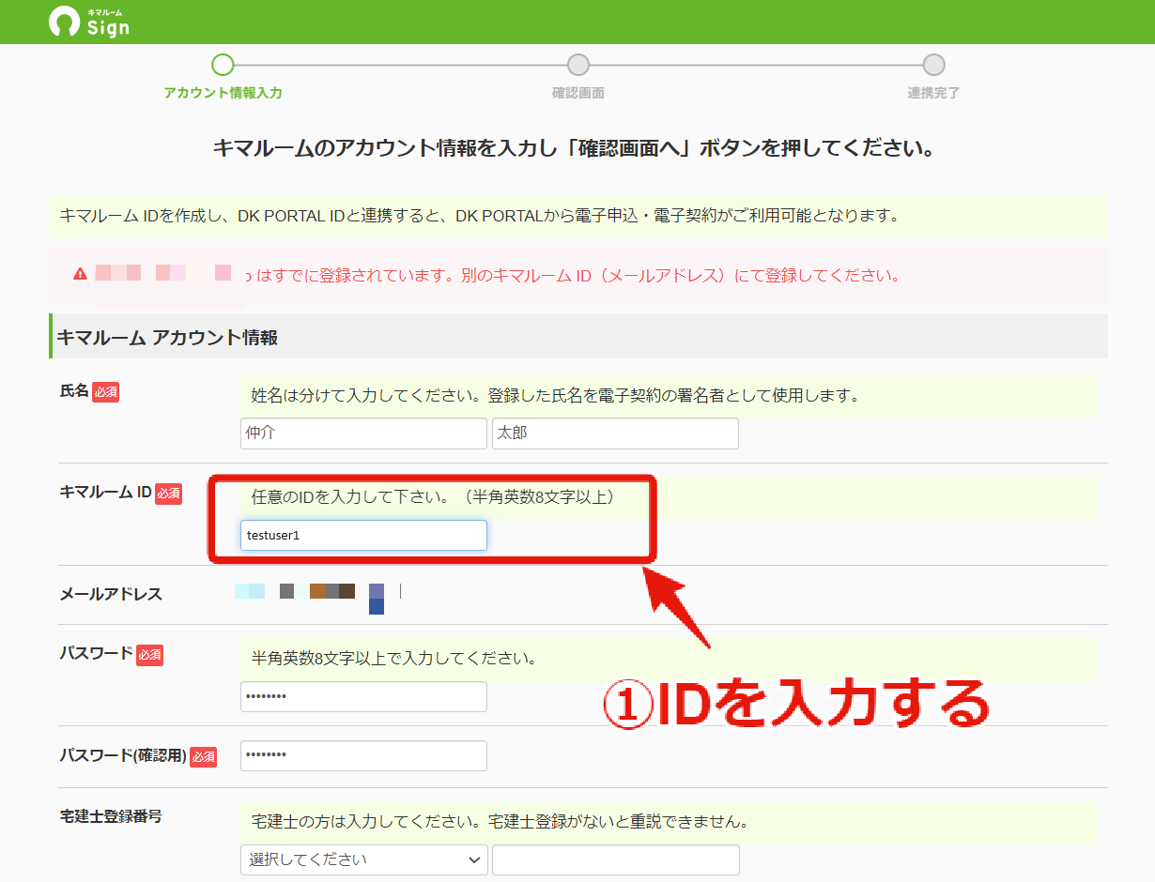Click the パスワード input field

pyautogui.click(x=363, y=697)
